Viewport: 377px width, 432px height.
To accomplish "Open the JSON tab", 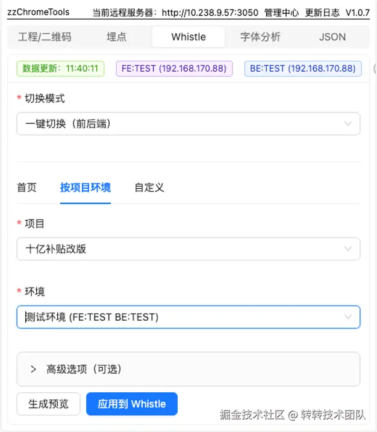I will coord(332,37).
